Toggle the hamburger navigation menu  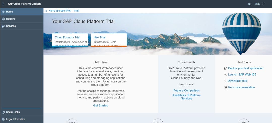[4, 4]
